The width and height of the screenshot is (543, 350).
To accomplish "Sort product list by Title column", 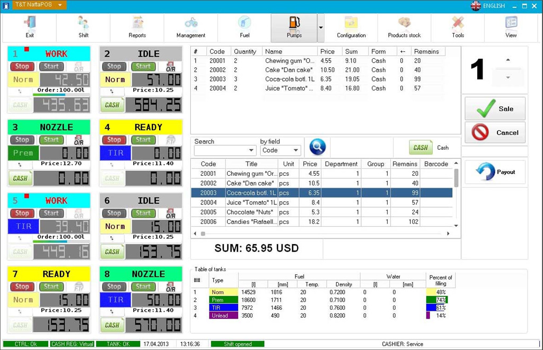I will [x=251, y=164].
